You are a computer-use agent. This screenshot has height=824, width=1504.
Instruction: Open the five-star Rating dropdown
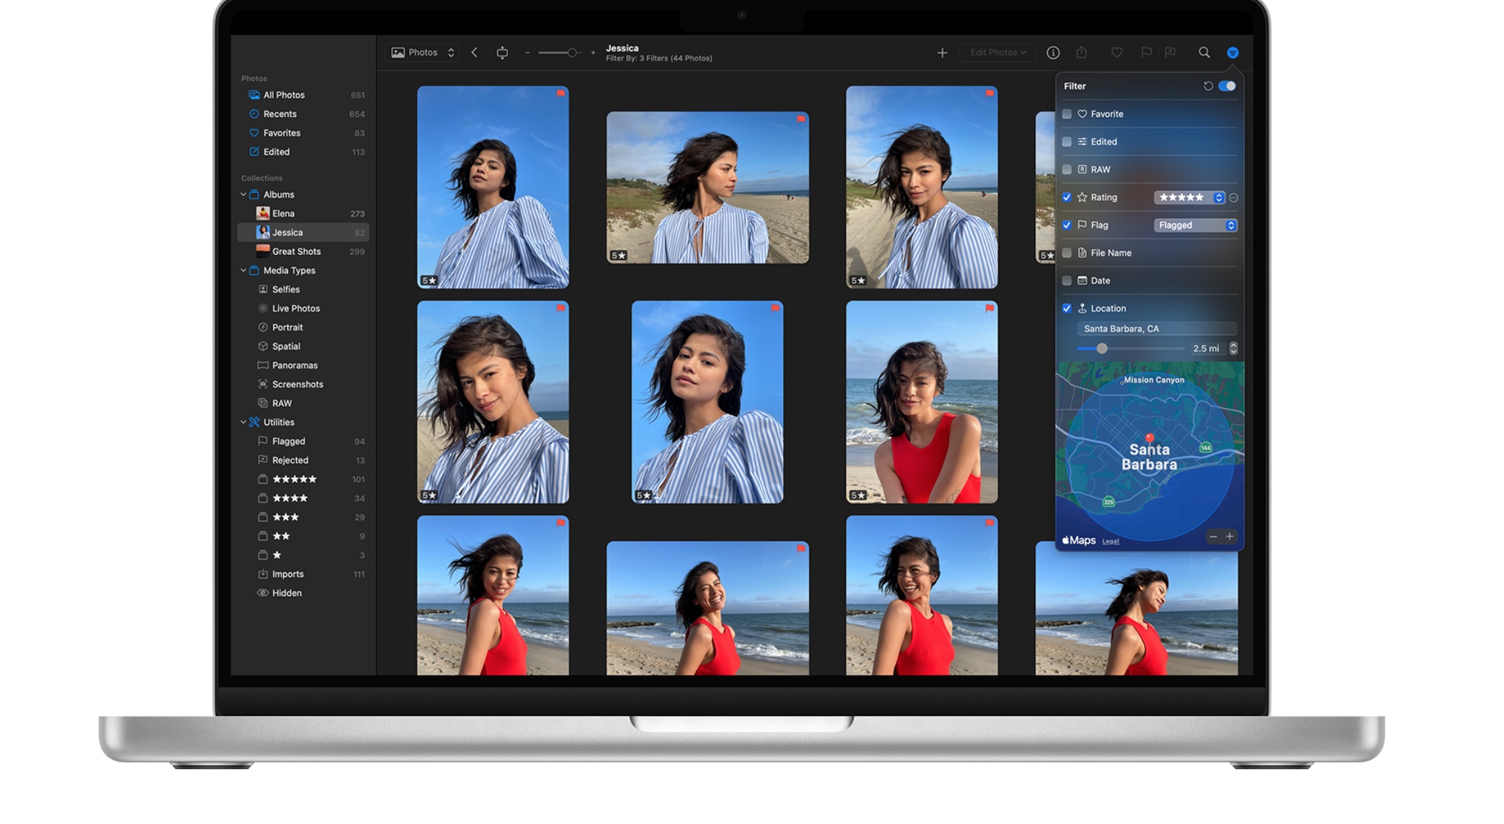(x=1189, y=197)
